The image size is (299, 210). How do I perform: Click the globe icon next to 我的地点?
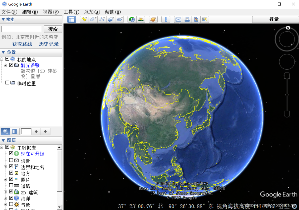tap(13, 59)
